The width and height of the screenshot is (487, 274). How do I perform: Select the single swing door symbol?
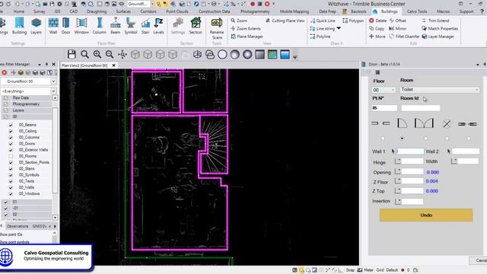(x=403, y=123)
